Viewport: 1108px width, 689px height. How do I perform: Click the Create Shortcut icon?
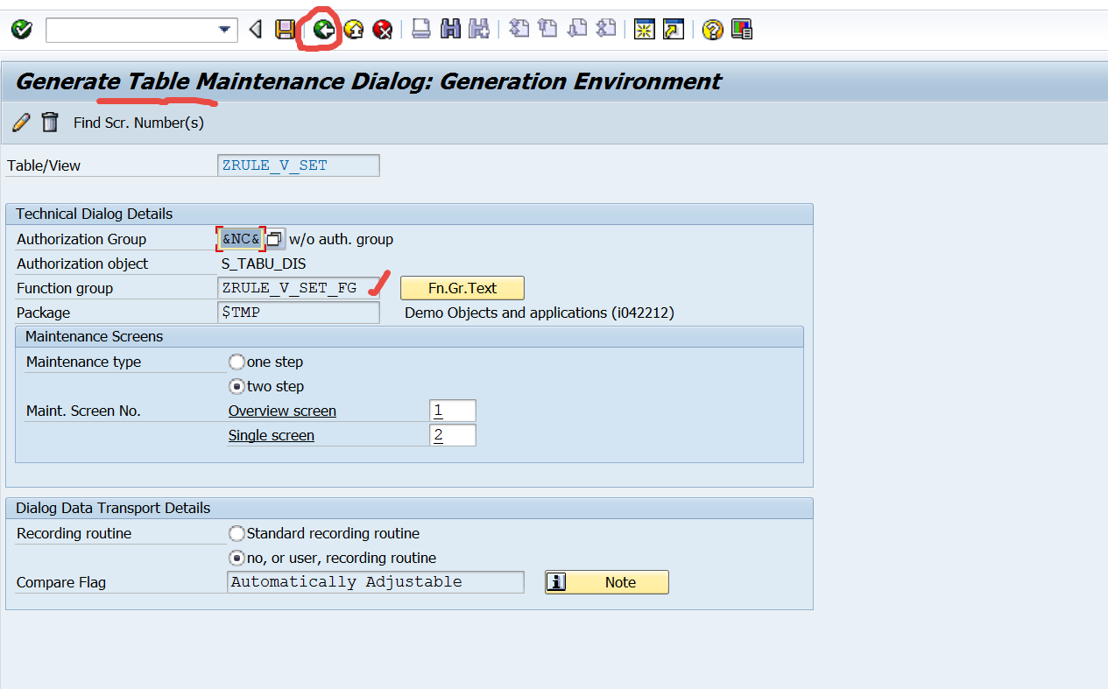point(673,30)
